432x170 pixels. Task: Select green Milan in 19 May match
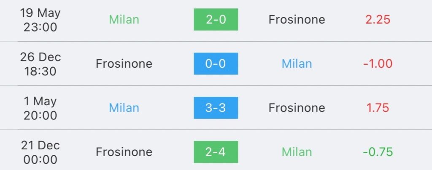pos(124,19)
